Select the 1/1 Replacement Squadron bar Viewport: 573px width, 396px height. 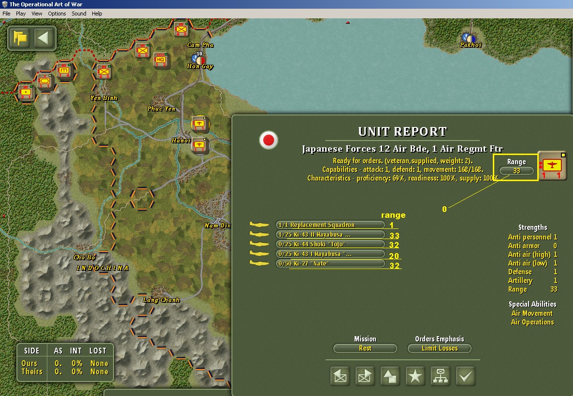tap(330, 225)
